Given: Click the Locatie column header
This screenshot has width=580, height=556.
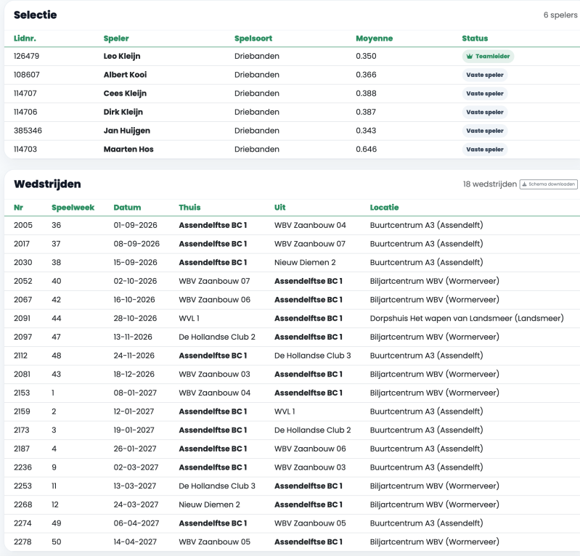Looking at the screenshot, I should (384, 208).
